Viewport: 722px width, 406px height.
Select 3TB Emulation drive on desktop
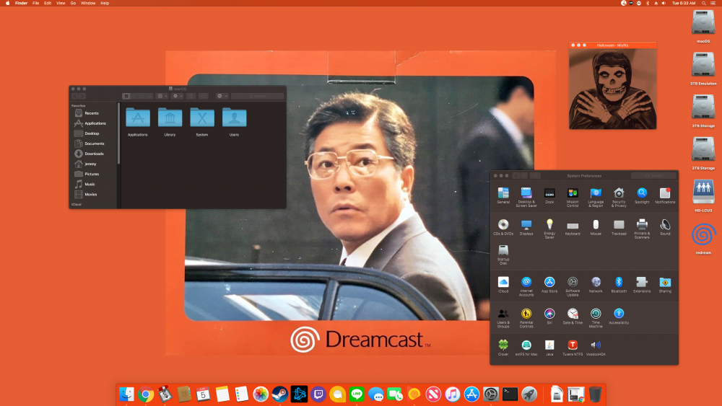pos(703,69)
